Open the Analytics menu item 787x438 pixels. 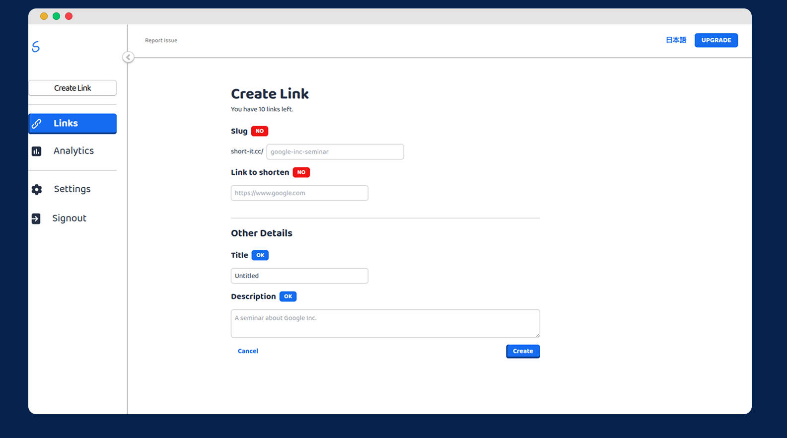point(73,151)
